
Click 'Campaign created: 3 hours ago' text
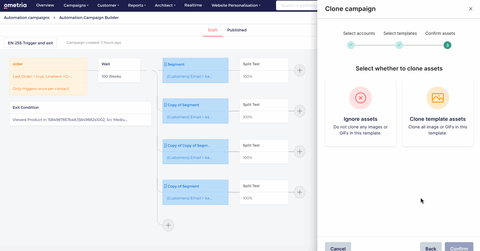click(x=94, y=43)
